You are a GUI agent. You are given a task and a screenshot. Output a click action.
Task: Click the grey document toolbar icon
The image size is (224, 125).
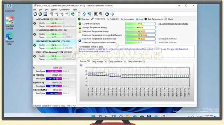click(79, 14)
